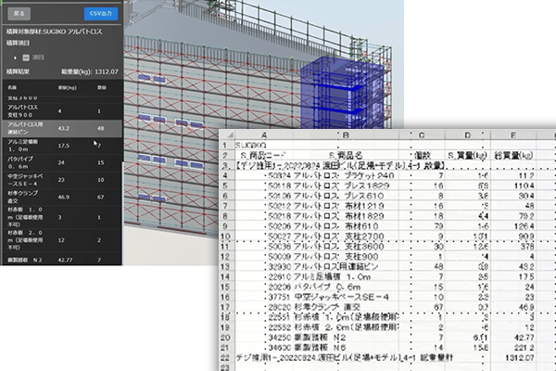Select the blue highlighted stair tower in 3D view

(x=341, y=93)
